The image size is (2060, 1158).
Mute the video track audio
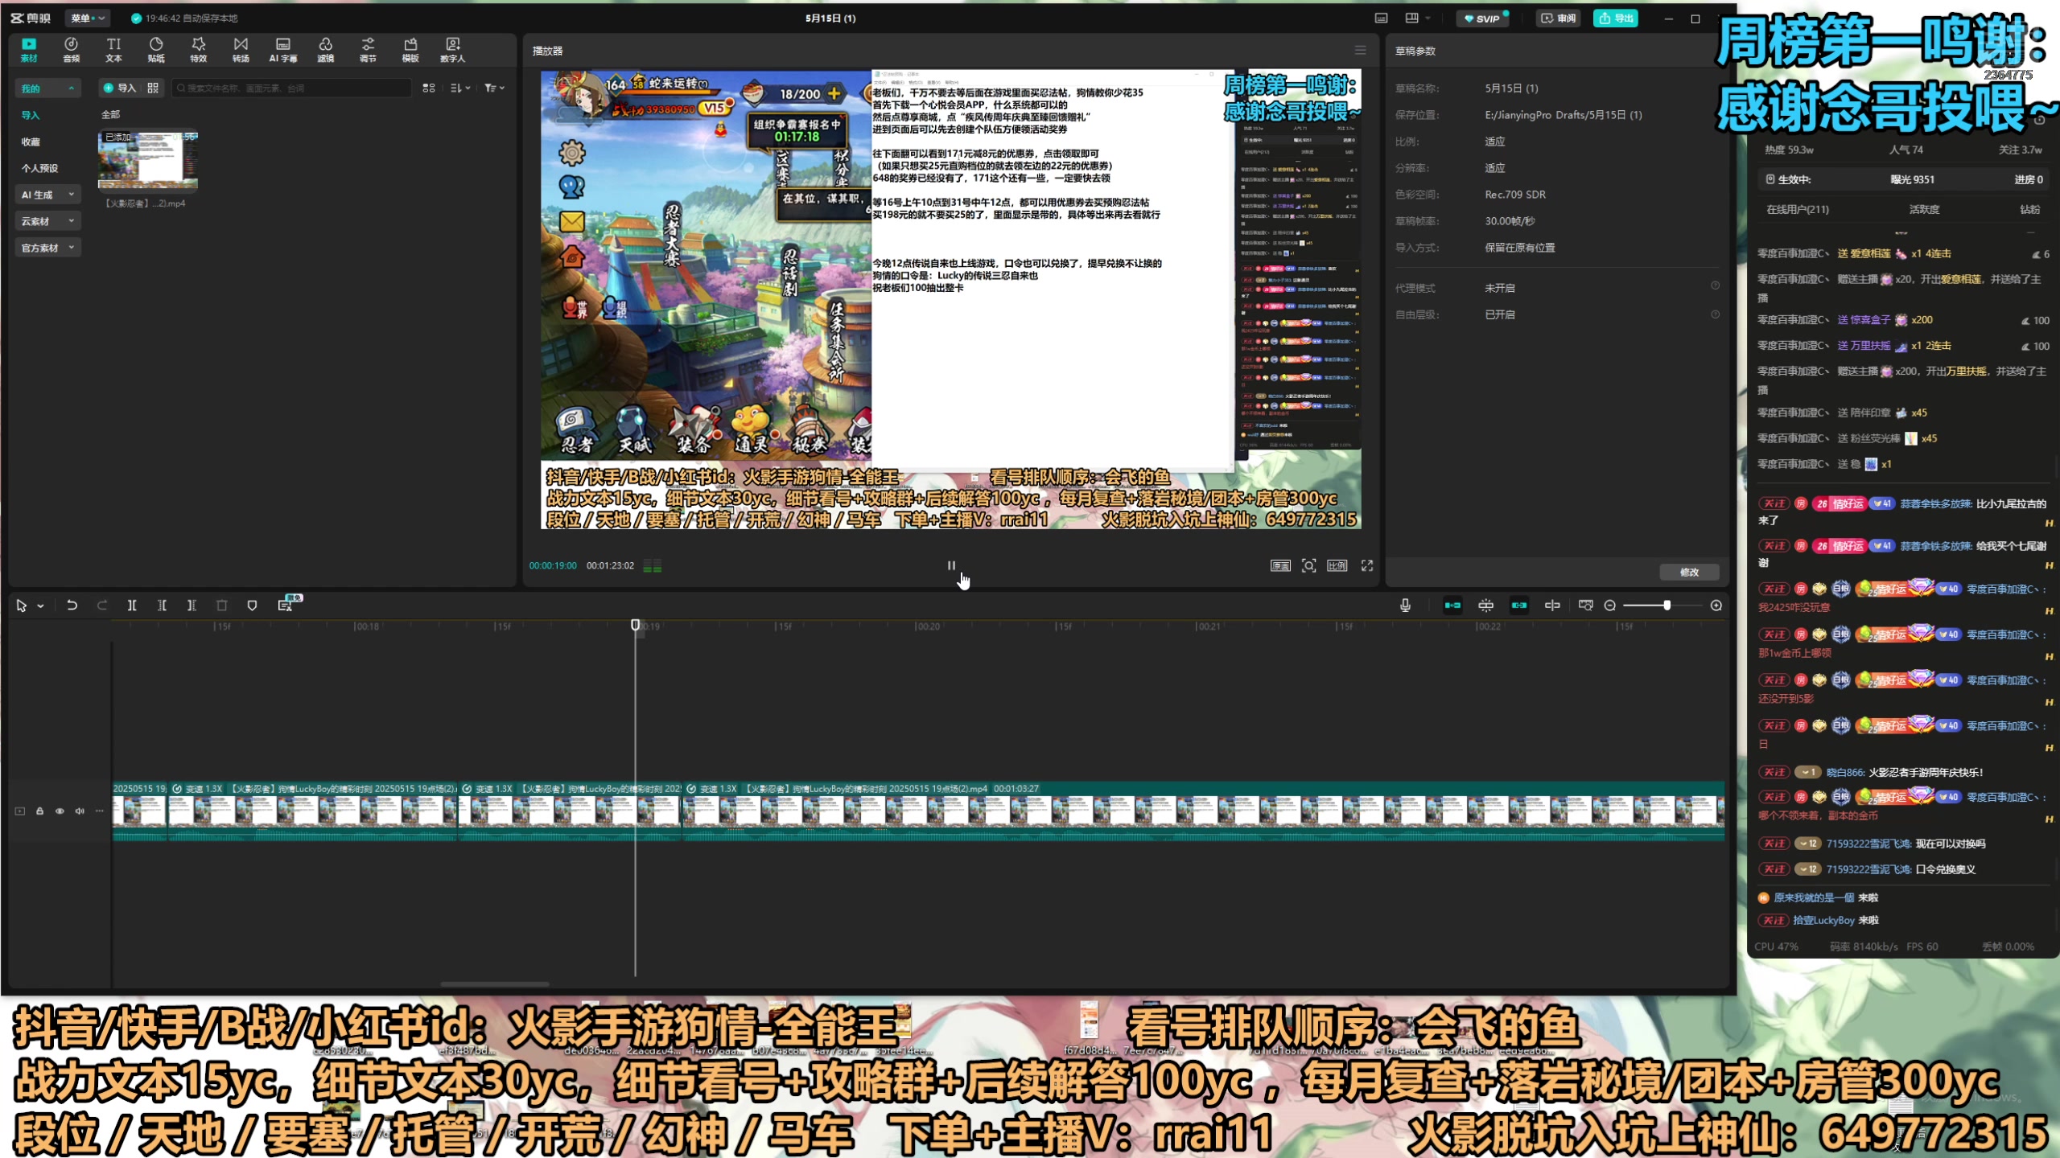coord(80,811)
